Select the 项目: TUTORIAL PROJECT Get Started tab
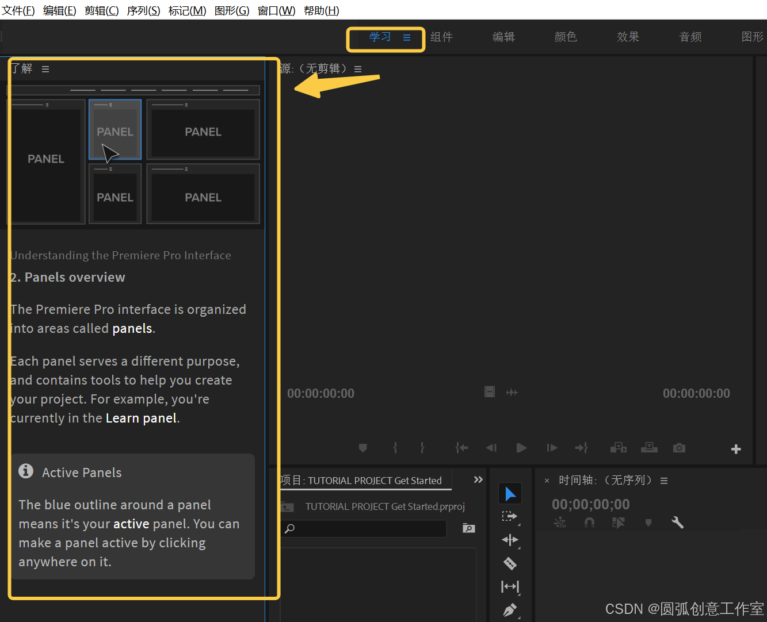Viewport: 767px width, 622px height. (362, 481)
